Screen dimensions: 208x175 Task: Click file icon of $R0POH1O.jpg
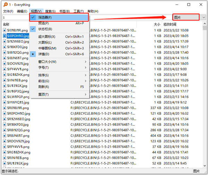(x=5, y=114)
